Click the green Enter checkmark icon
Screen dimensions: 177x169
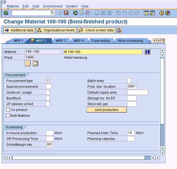pyautogui.click(x=6, y=13)
